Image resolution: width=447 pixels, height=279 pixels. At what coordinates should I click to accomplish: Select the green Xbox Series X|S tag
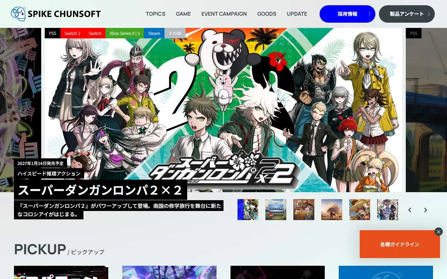click(x=125, y=33)
